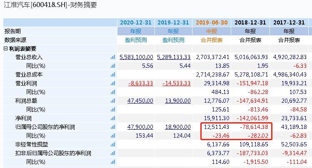Open forecast total profit link 13,900.00

(178, 101)
